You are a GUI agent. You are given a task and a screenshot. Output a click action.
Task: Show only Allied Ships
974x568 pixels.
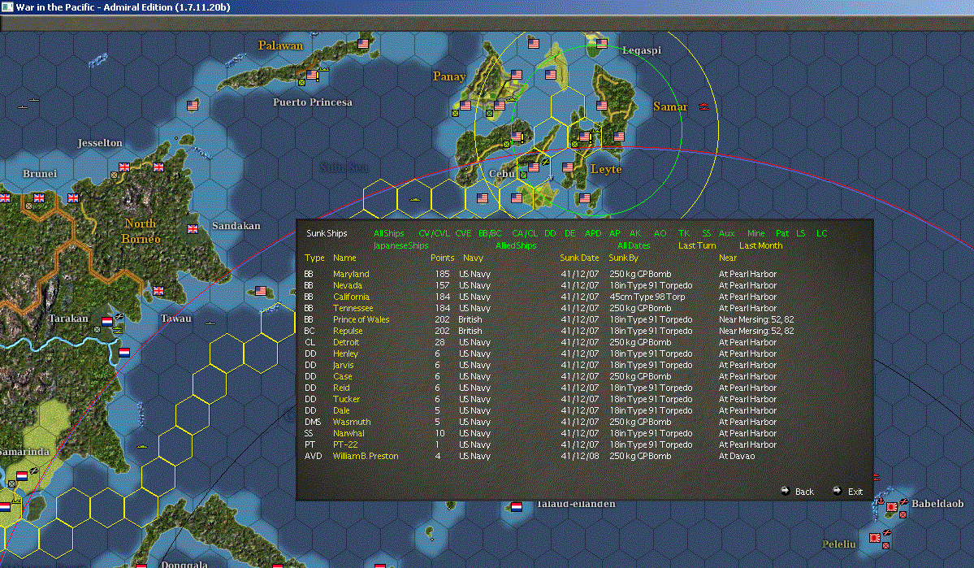(516, 246)
